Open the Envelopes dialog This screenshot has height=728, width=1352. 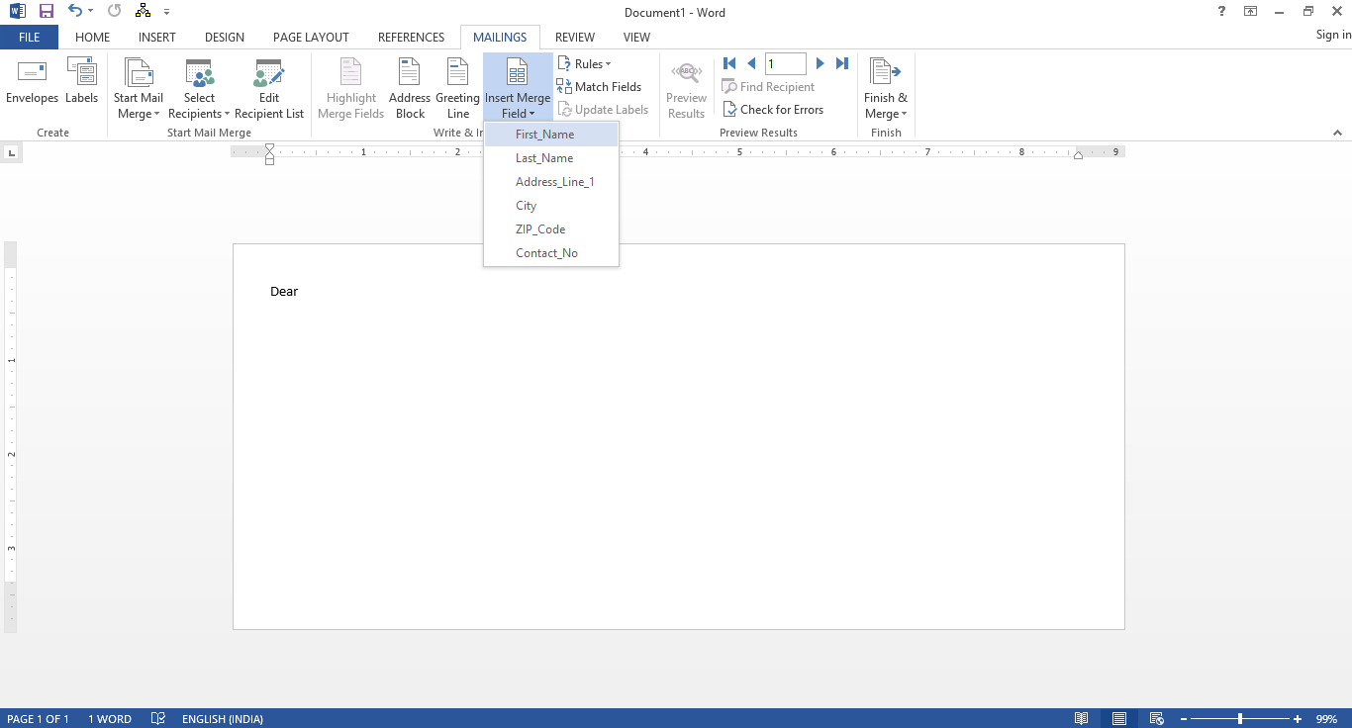click(32, 87)
